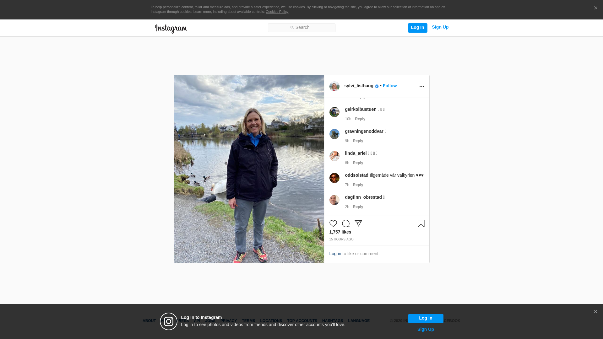Viewport: 603px width, 339px height.
Task: Open gravningenoddvar username link
Action: pos(364,131)
